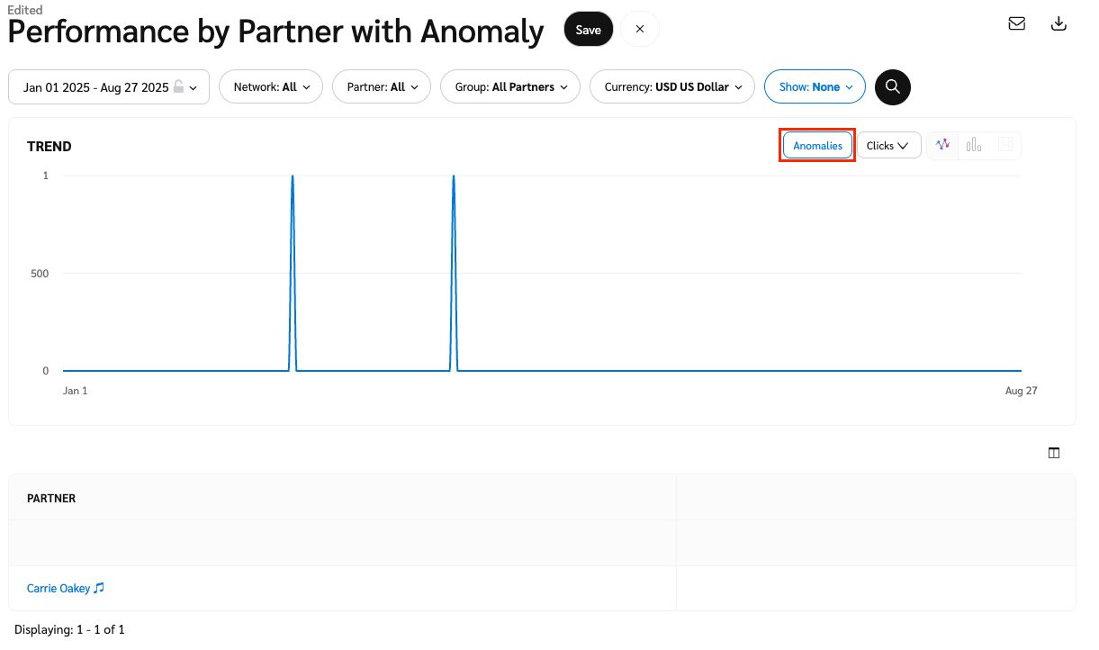Click the download report icon
This screenshot has height=650, width=1099.
tap(1059, 24)
